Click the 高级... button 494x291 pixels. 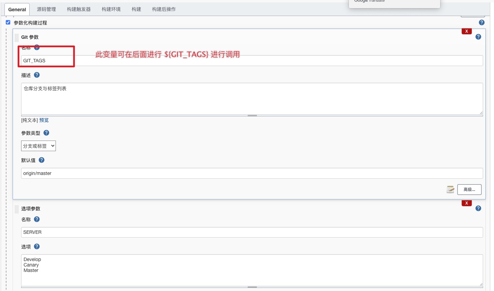click(469, 190)
